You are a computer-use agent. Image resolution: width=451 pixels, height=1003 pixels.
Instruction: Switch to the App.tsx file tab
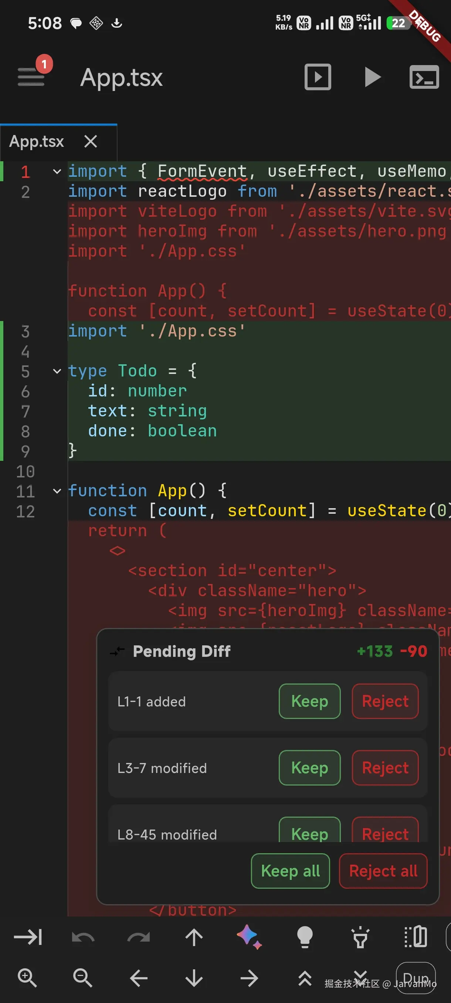[x=37, y=141]
